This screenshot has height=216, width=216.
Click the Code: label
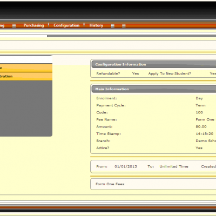point(102,112)
